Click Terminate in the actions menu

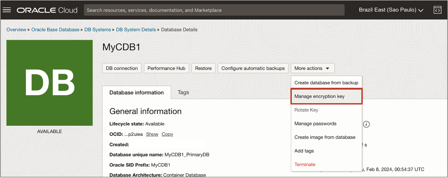[305, 164]
